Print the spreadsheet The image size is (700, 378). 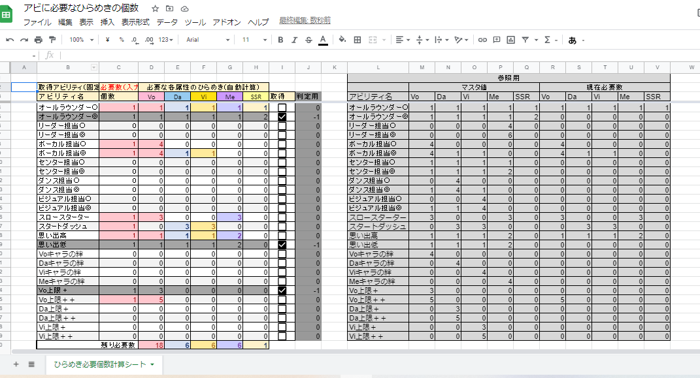pos(39,40)
